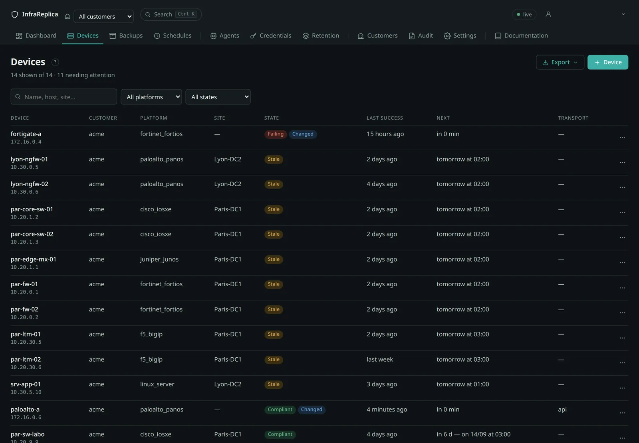Image resolution: width=639 pixels, height=443 pixels.
Task: Expand the All states filter
Action: [218, 97]
